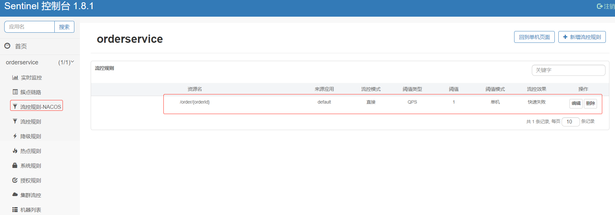
Task: Click the 删除 button for /order/{orderId}
Action: (x=590, y=103)
